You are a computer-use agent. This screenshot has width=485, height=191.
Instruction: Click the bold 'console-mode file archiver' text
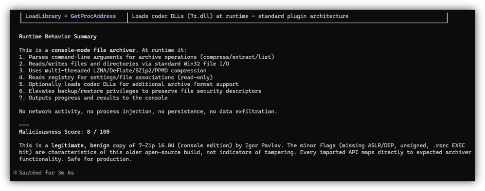click(93, 50)
